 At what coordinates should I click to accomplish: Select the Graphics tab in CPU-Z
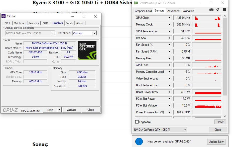coord(57,23)
